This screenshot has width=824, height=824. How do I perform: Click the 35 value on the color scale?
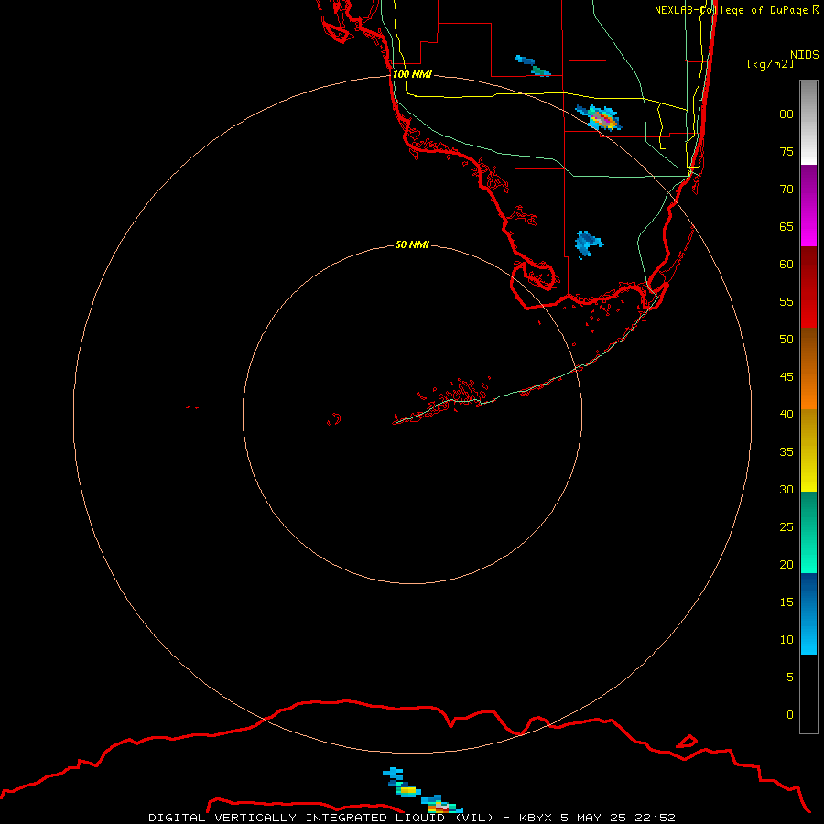(x=786, y=452)
